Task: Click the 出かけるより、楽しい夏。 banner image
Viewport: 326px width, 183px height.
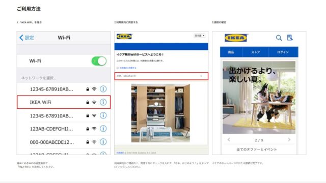Action: [259, 98]
